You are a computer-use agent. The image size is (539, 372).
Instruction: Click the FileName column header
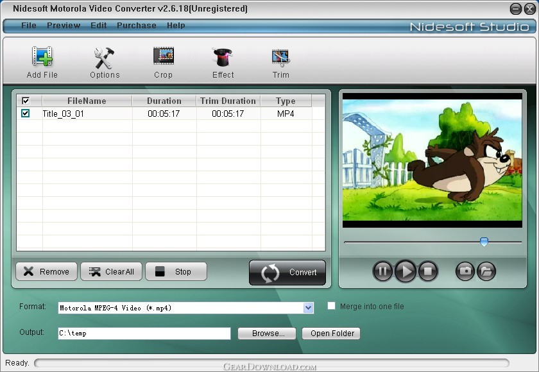click(x=87, y=101)
